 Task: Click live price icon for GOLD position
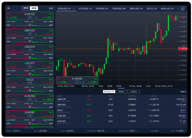[x=149, y=110]
